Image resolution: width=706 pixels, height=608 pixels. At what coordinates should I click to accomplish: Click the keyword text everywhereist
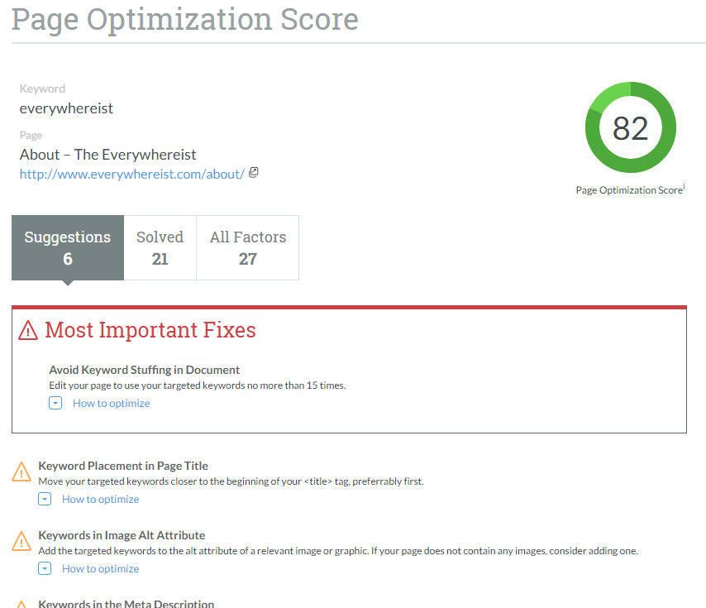click(x=66, y=108)
